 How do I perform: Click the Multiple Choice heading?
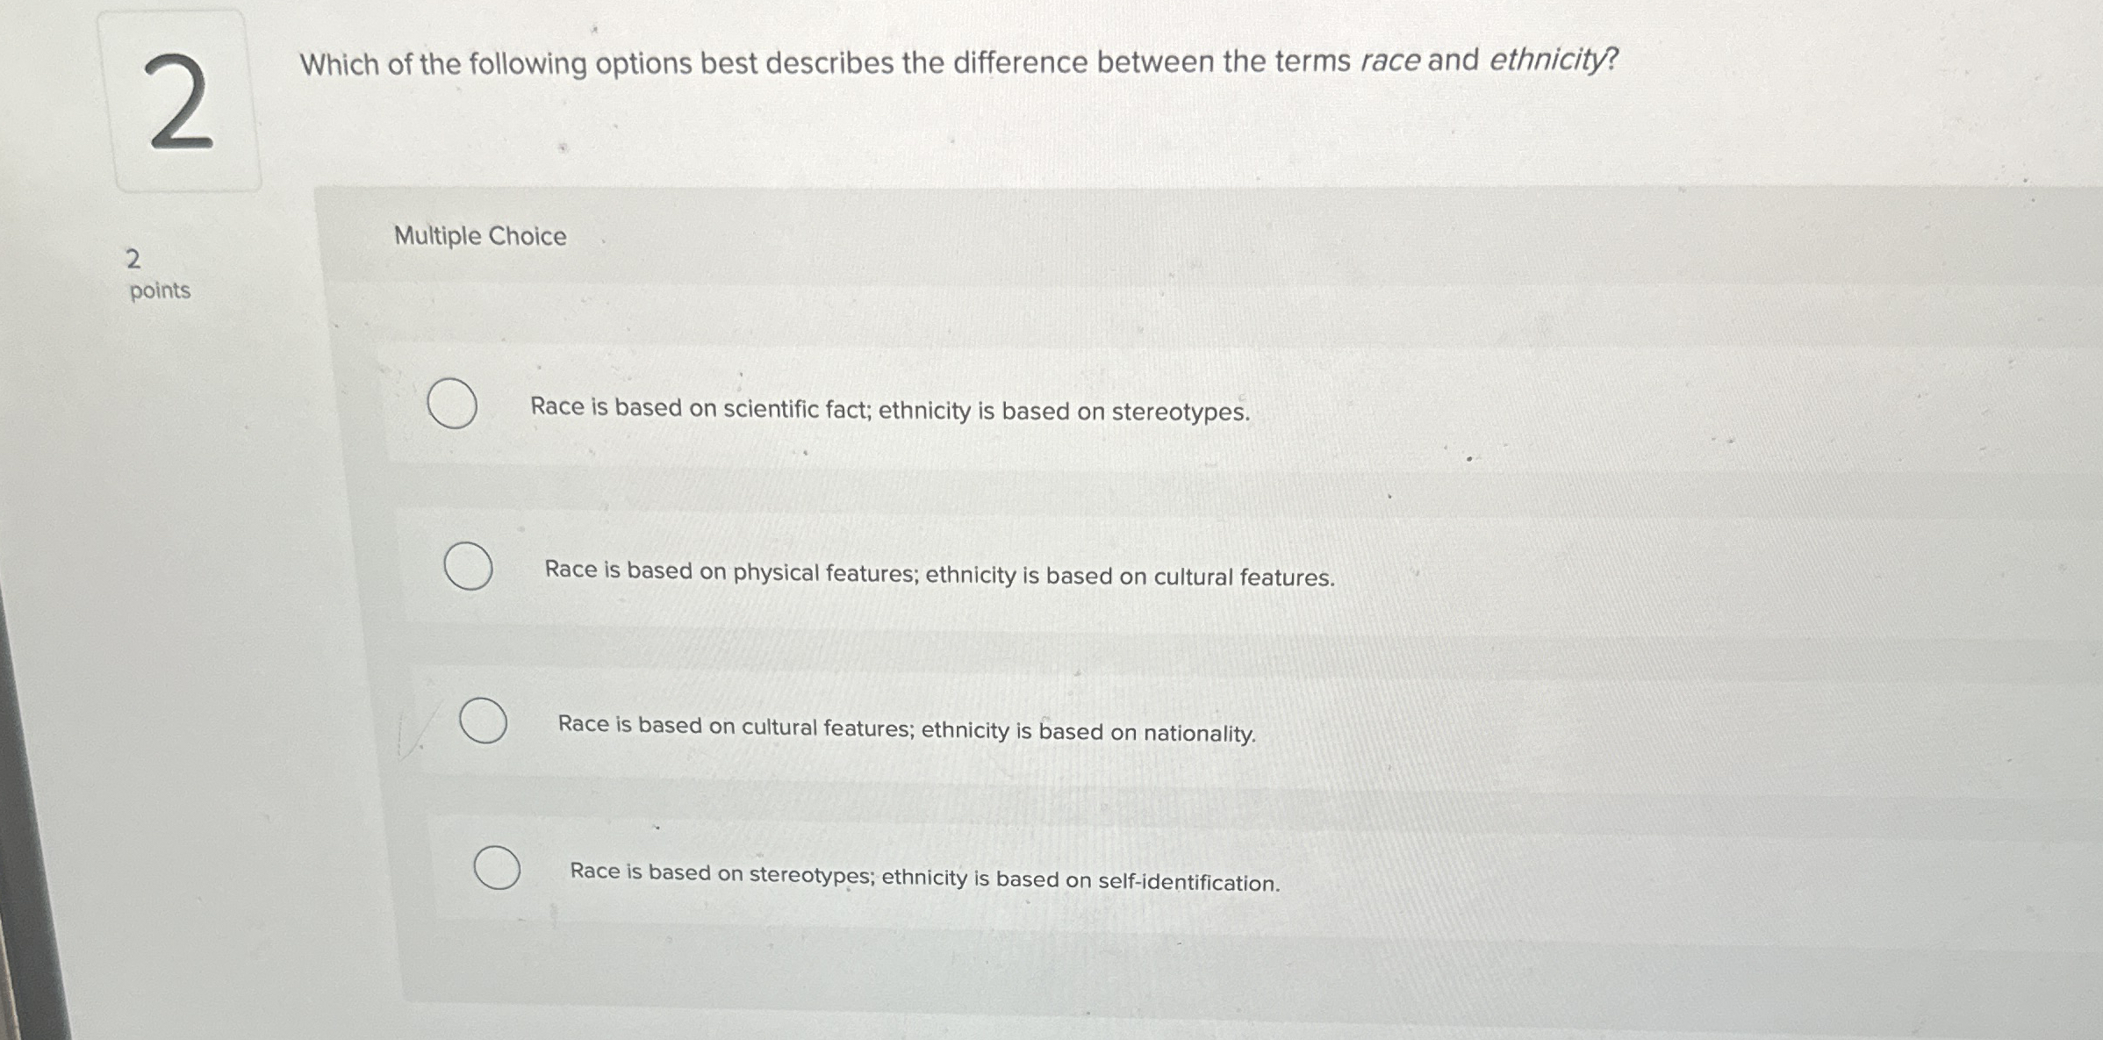(x=479, y=235)
